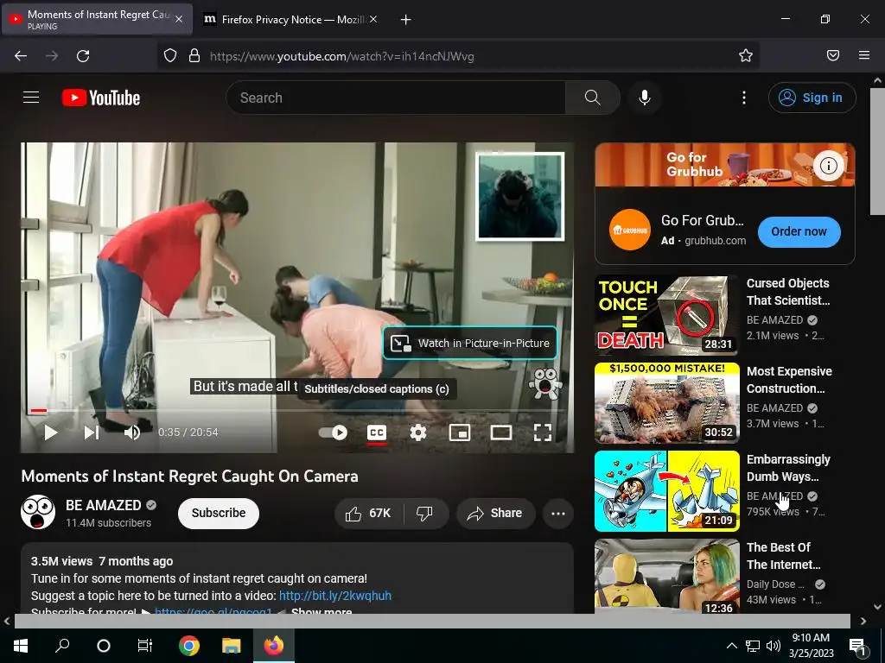The image size is (885, 663).
Task: Click Order now on Grubhub ad
Action: pos(799,231)
